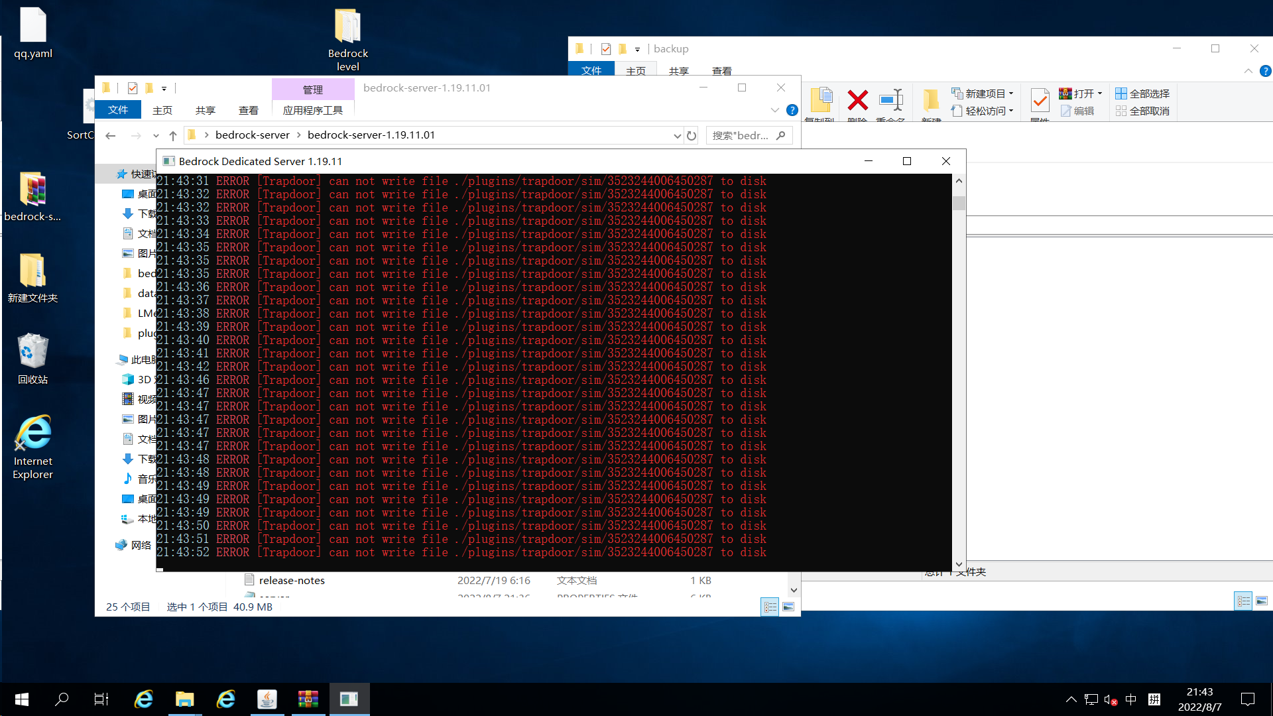Click the back navigation arrow
Screen dimensions: 1273x716
(110, 135)
